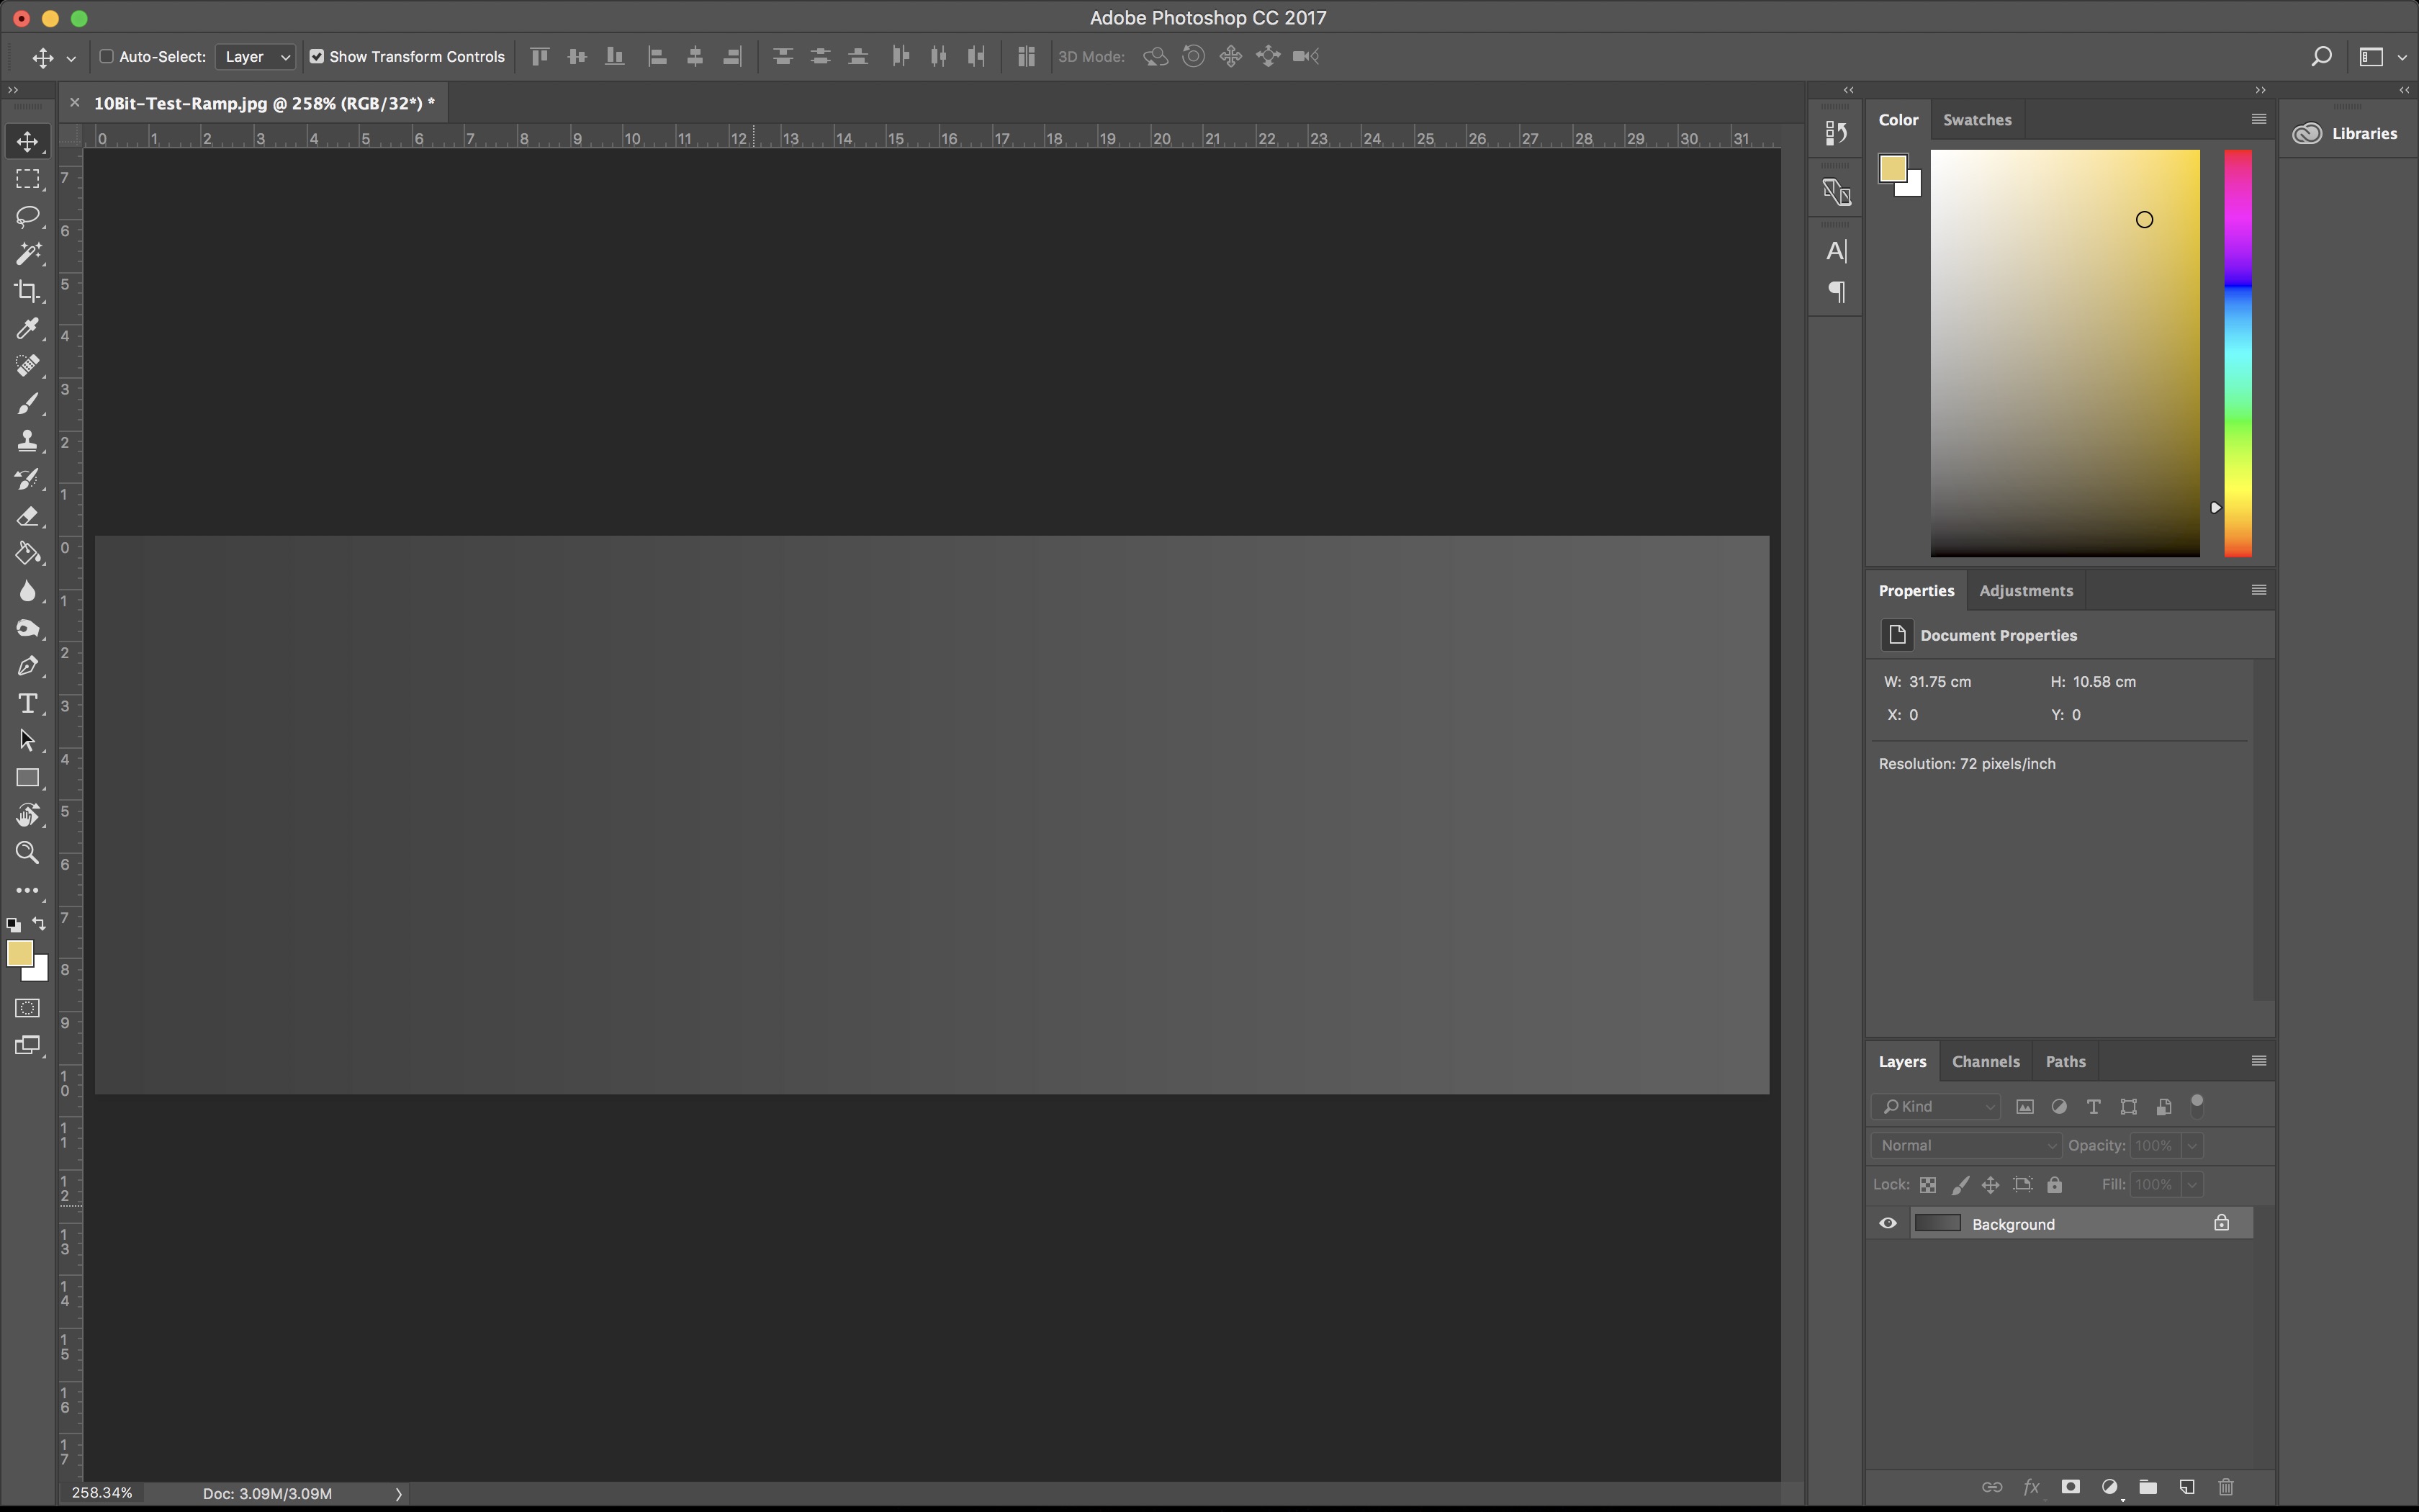Select the Zoom tool in toolbar
Image resolution: width=2419 pixels, height=1512 pixels.
coord(27,853)
